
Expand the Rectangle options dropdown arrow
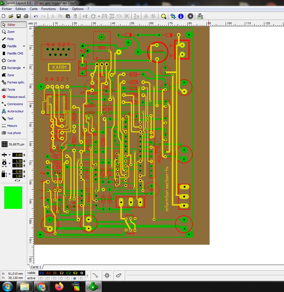pos(24,68)
